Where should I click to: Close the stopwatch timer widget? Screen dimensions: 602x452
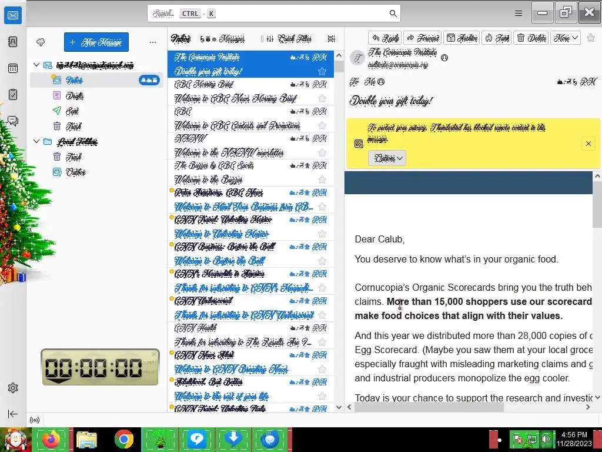coord(154,354)
